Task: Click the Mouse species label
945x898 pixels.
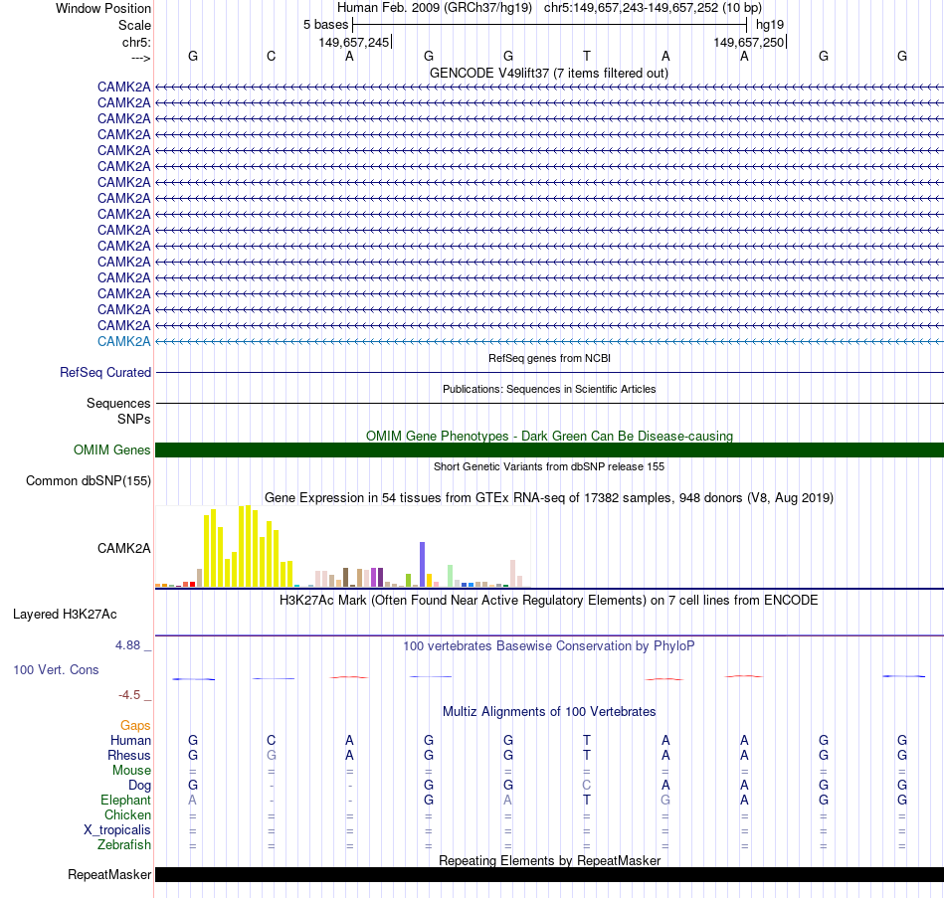Action: [131, 771]
